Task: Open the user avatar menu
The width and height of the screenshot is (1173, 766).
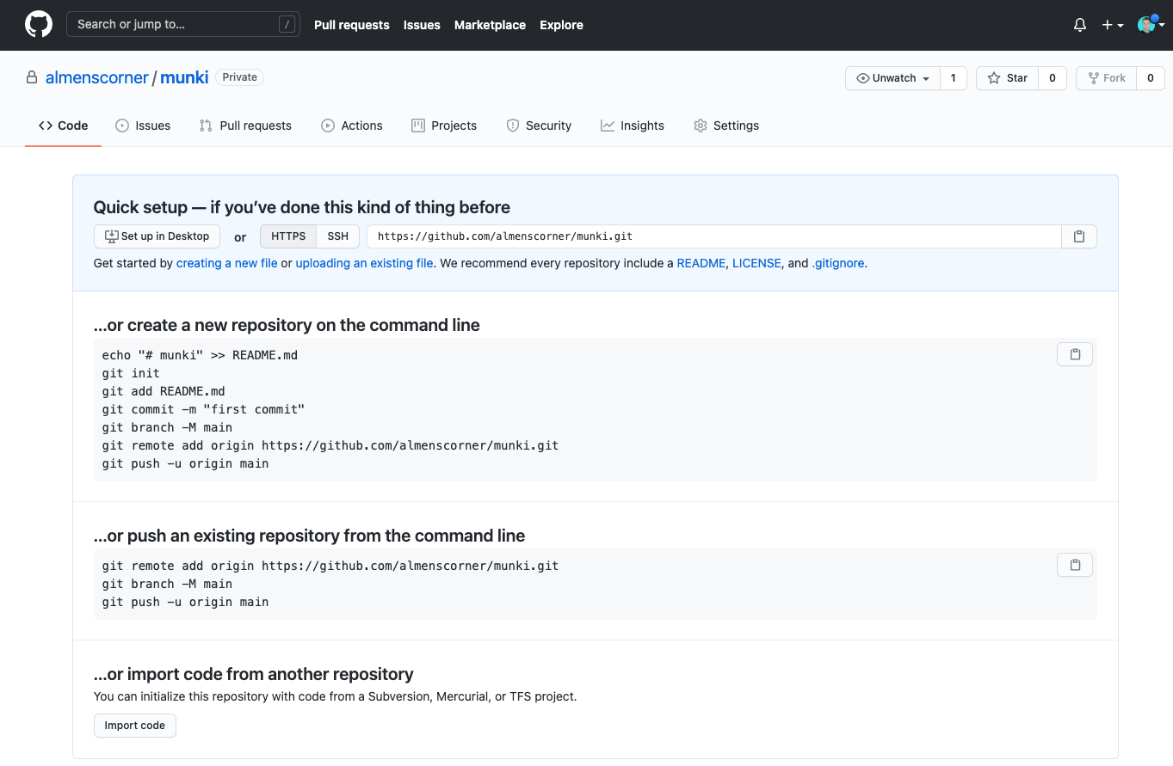Action: pos(1150,25)
